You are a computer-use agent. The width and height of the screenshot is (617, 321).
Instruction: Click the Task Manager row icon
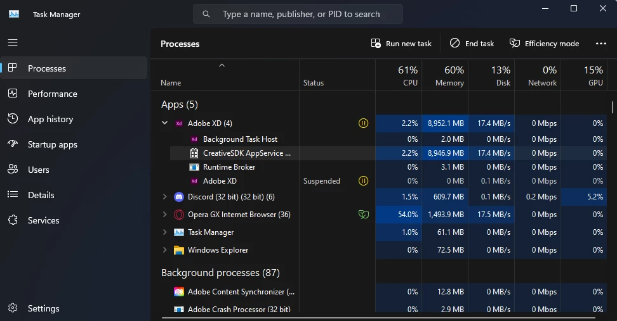179,232
